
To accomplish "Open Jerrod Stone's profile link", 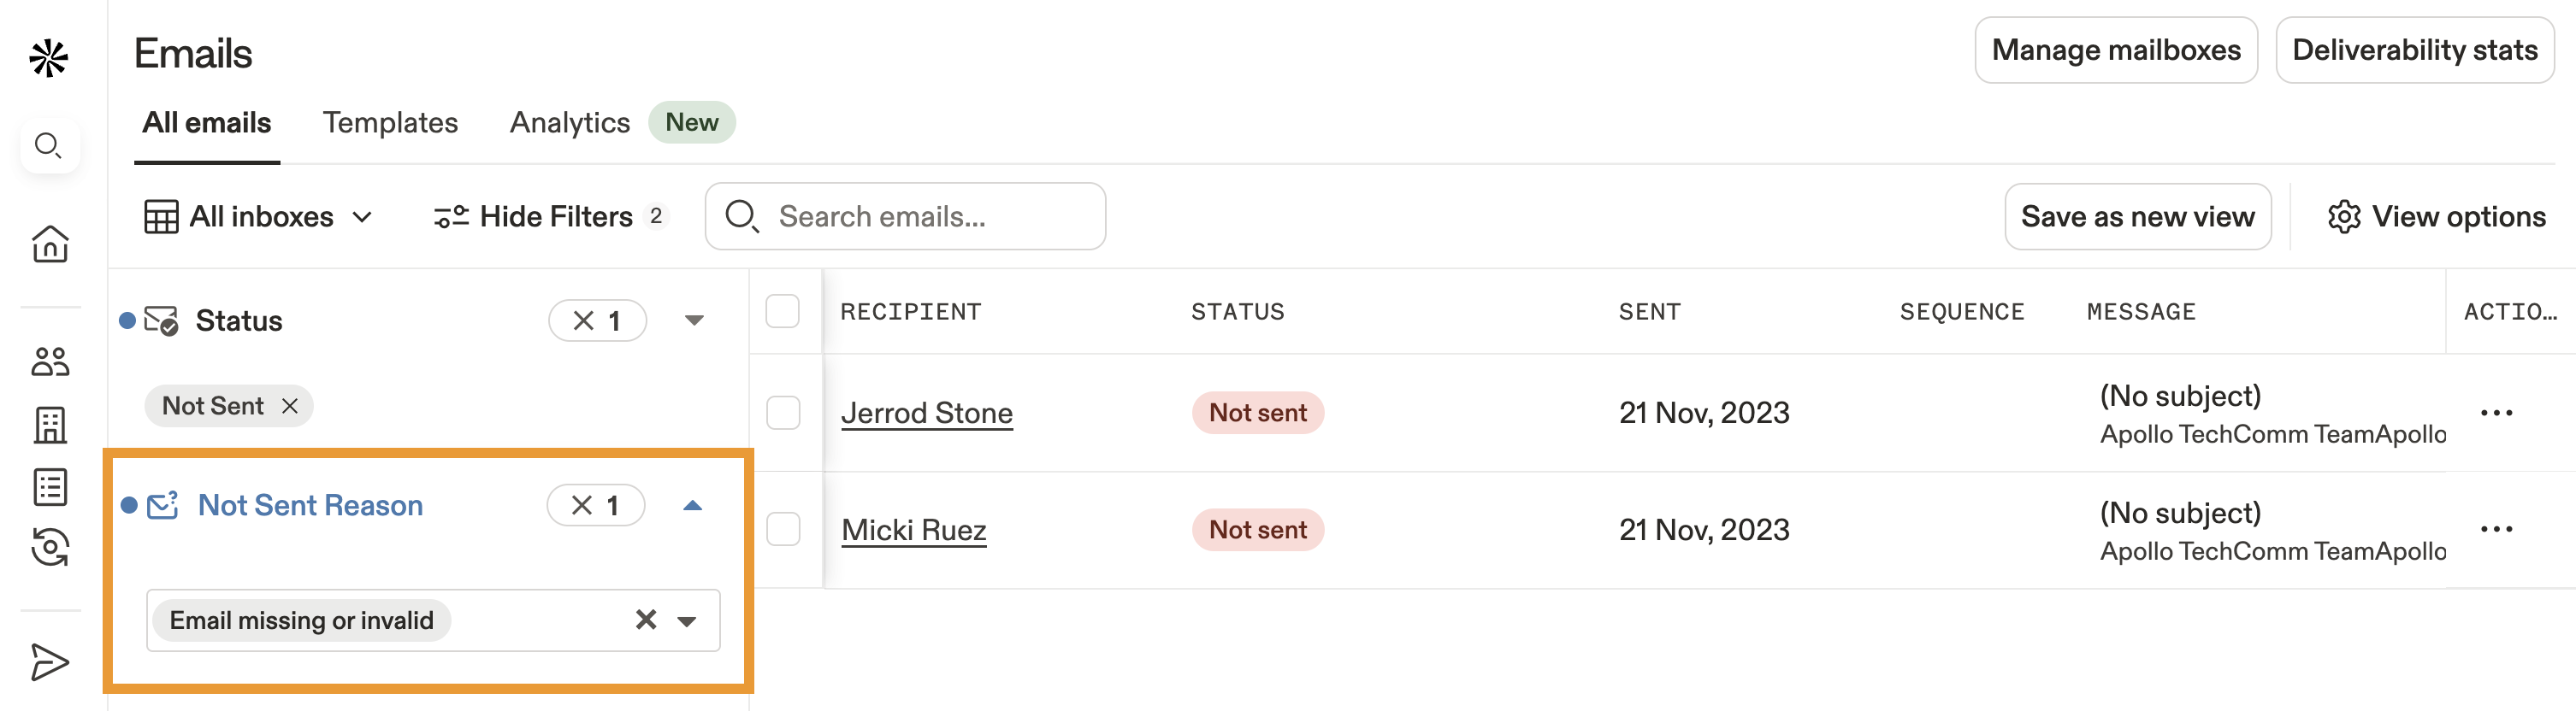I will point(926,413).
